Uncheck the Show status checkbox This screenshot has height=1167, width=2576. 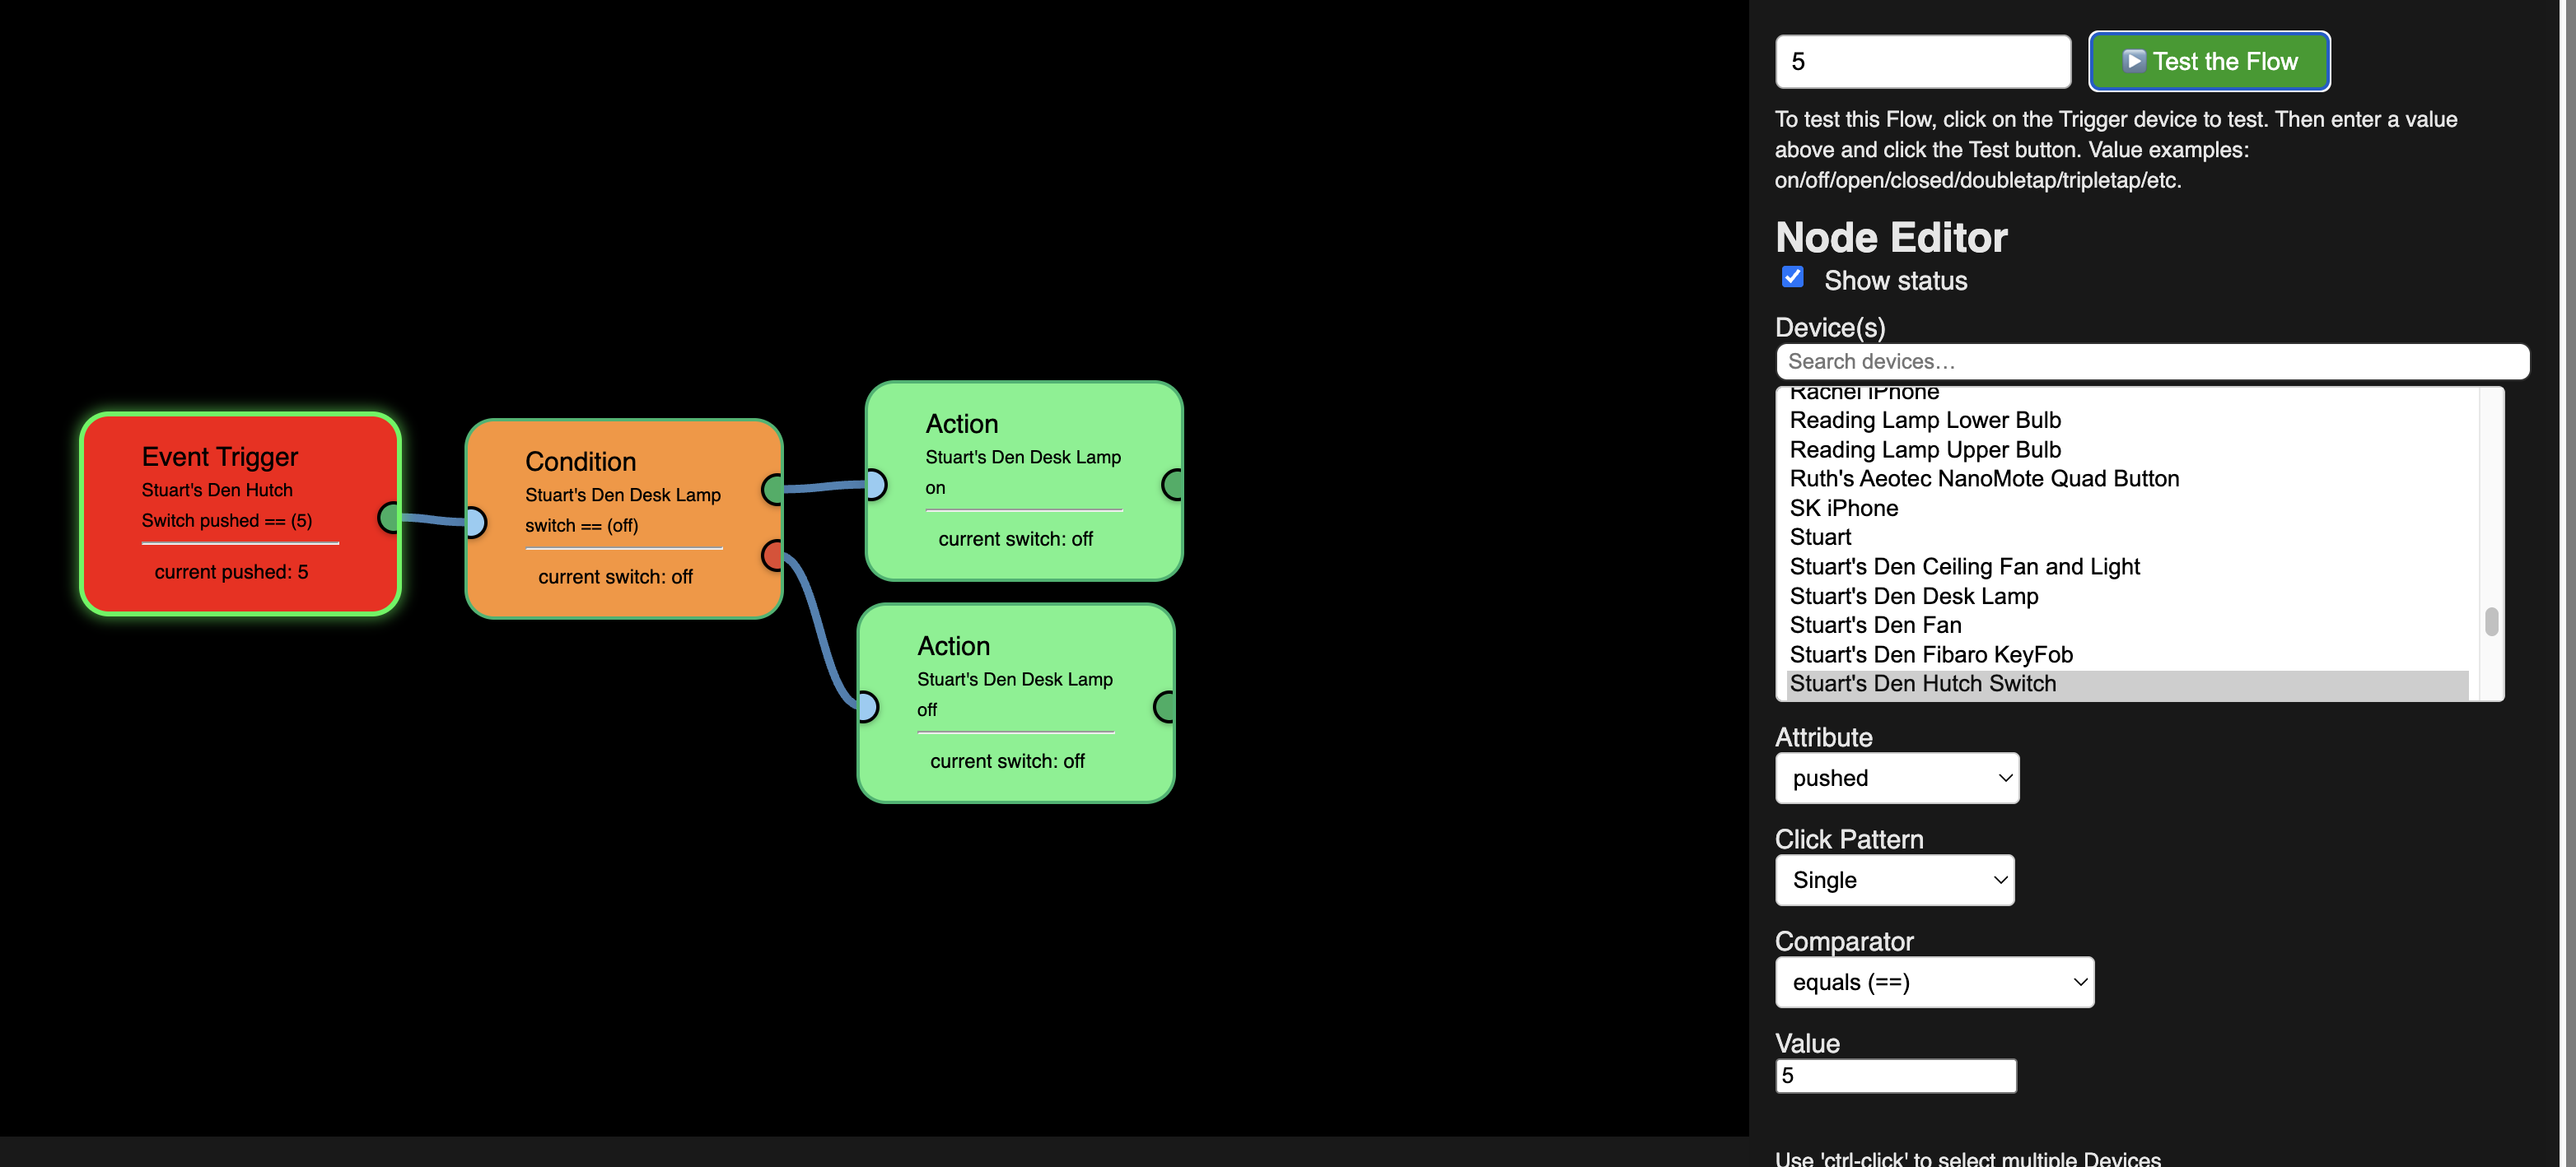point(1792,277)
